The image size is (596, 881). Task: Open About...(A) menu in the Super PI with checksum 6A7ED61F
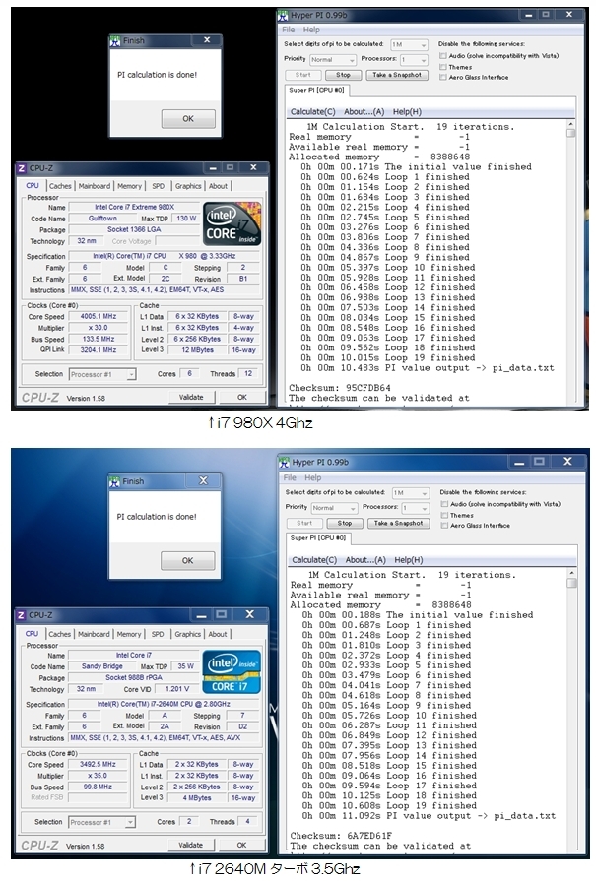tap(365, 560)
